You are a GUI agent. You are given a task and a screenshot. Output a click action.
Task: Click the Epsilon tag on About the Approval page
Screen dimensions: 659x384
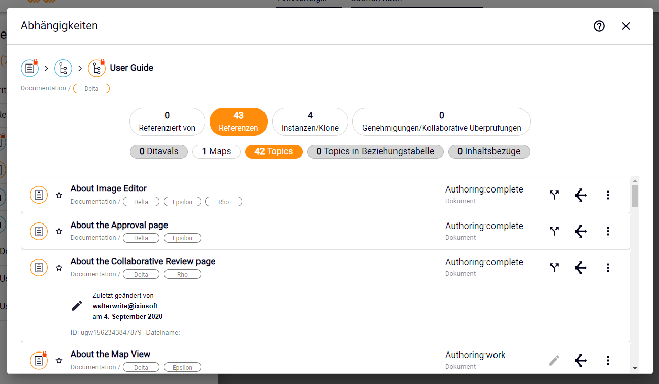coord(182,238)
